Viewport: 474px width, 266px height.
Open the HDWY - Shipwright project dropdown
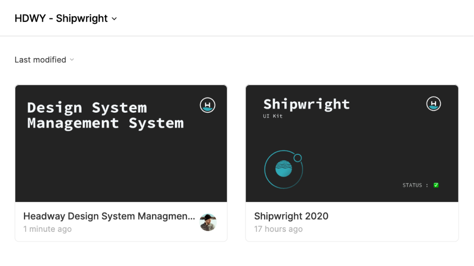65,18
